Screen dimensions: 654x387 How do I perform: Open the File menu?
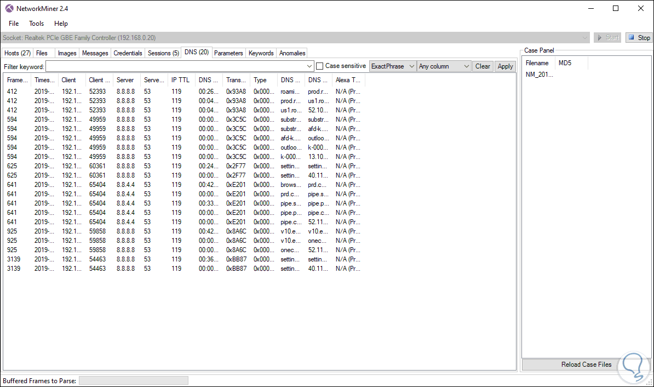point(14,24)
